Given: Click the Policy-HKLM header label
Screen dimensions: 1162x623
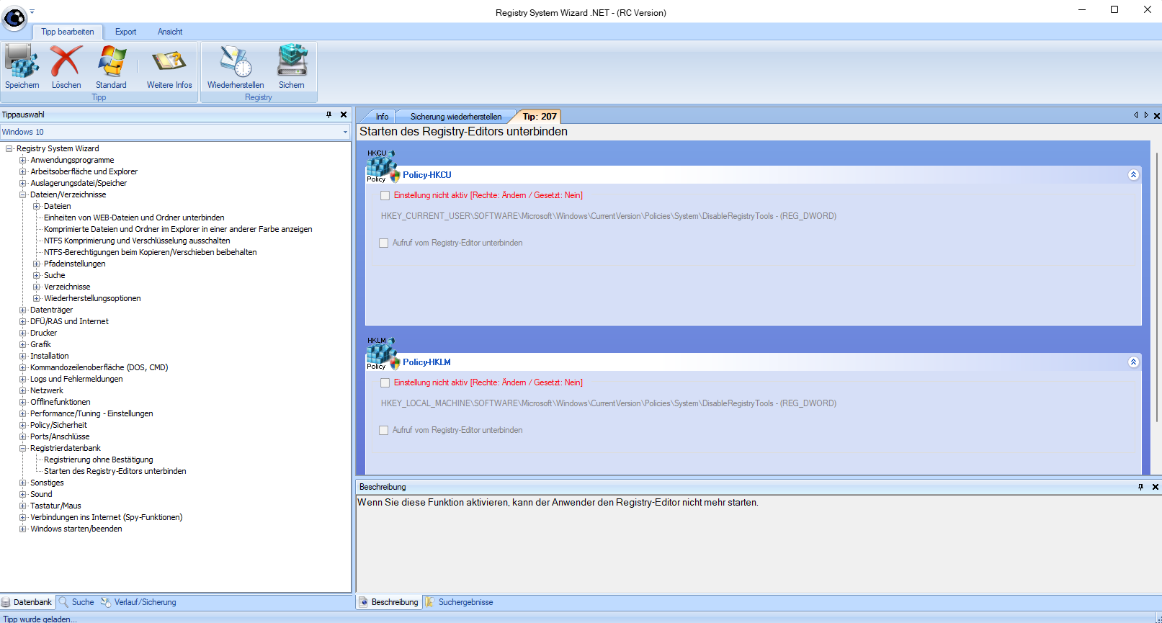Looking at the screenshot, I should [x=427, y=362].
